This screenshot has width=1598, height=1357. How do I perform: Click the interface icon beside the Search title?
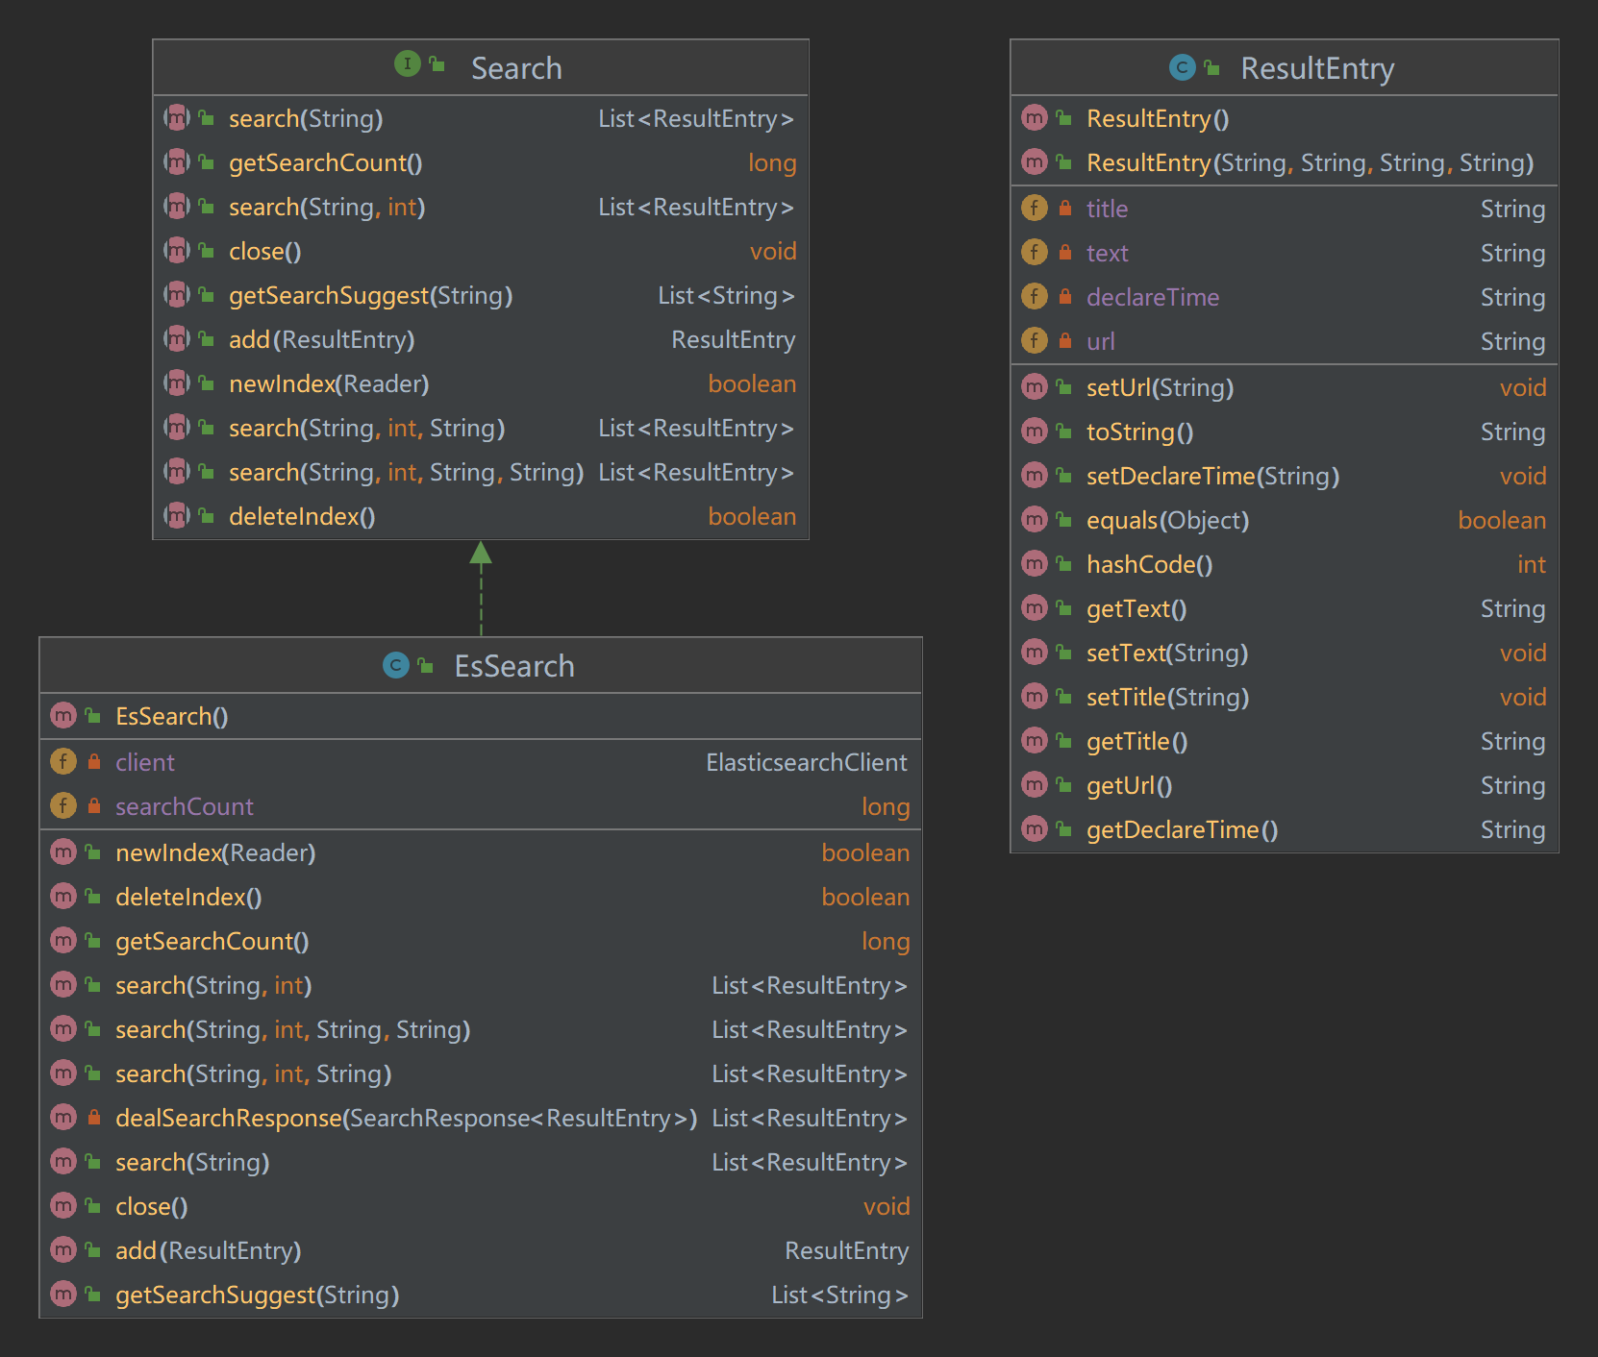[x=407, y=64]
